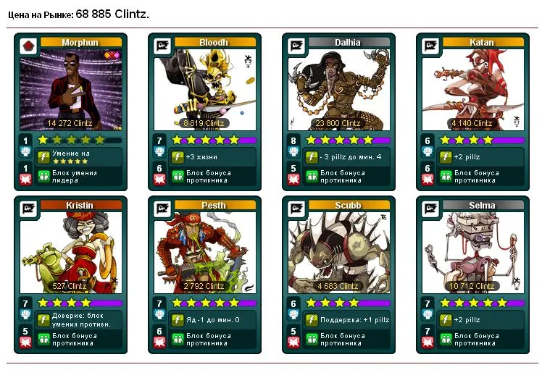Click the lightning ability icon on the Dalhia card
Screen dimensions: 542x370
pyautogui.click(x=312, y=157)
